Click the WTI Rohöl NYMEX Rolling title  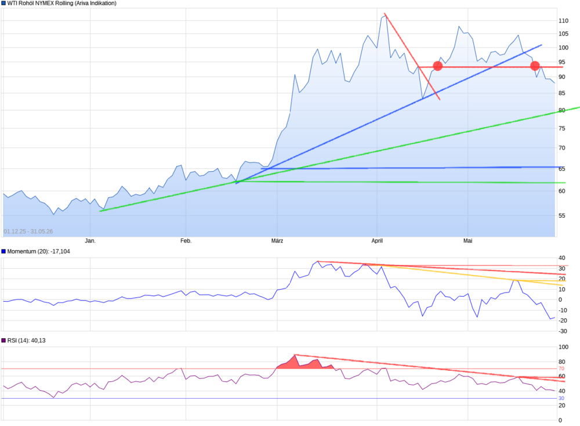point(62,3)
